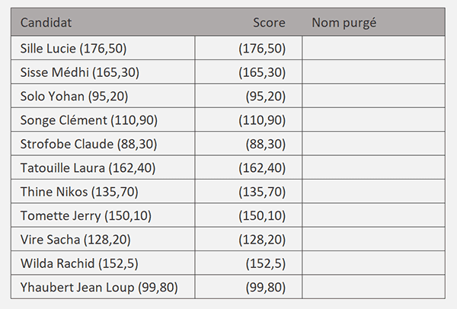The image size is (457, 309).
Task: Click the empty Nom purgé cell for Sille Lucie
Action: point(373,49)
